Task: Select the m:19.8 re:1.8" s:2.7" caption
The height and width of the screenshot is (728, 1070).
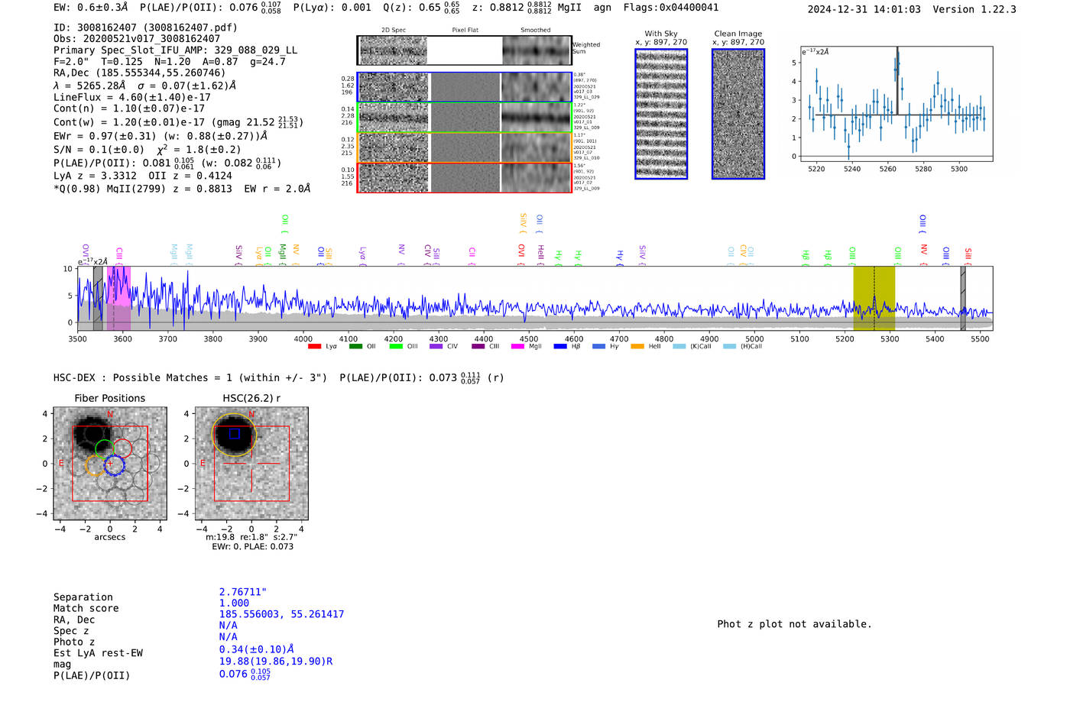Action: point(251,537)
